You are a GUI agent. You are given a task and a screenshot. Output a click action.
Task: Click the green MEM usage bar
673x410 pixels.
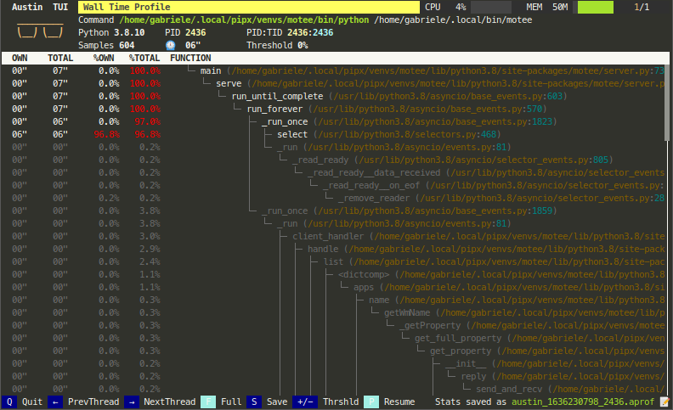pyautogui.click(x=595, y=7)
